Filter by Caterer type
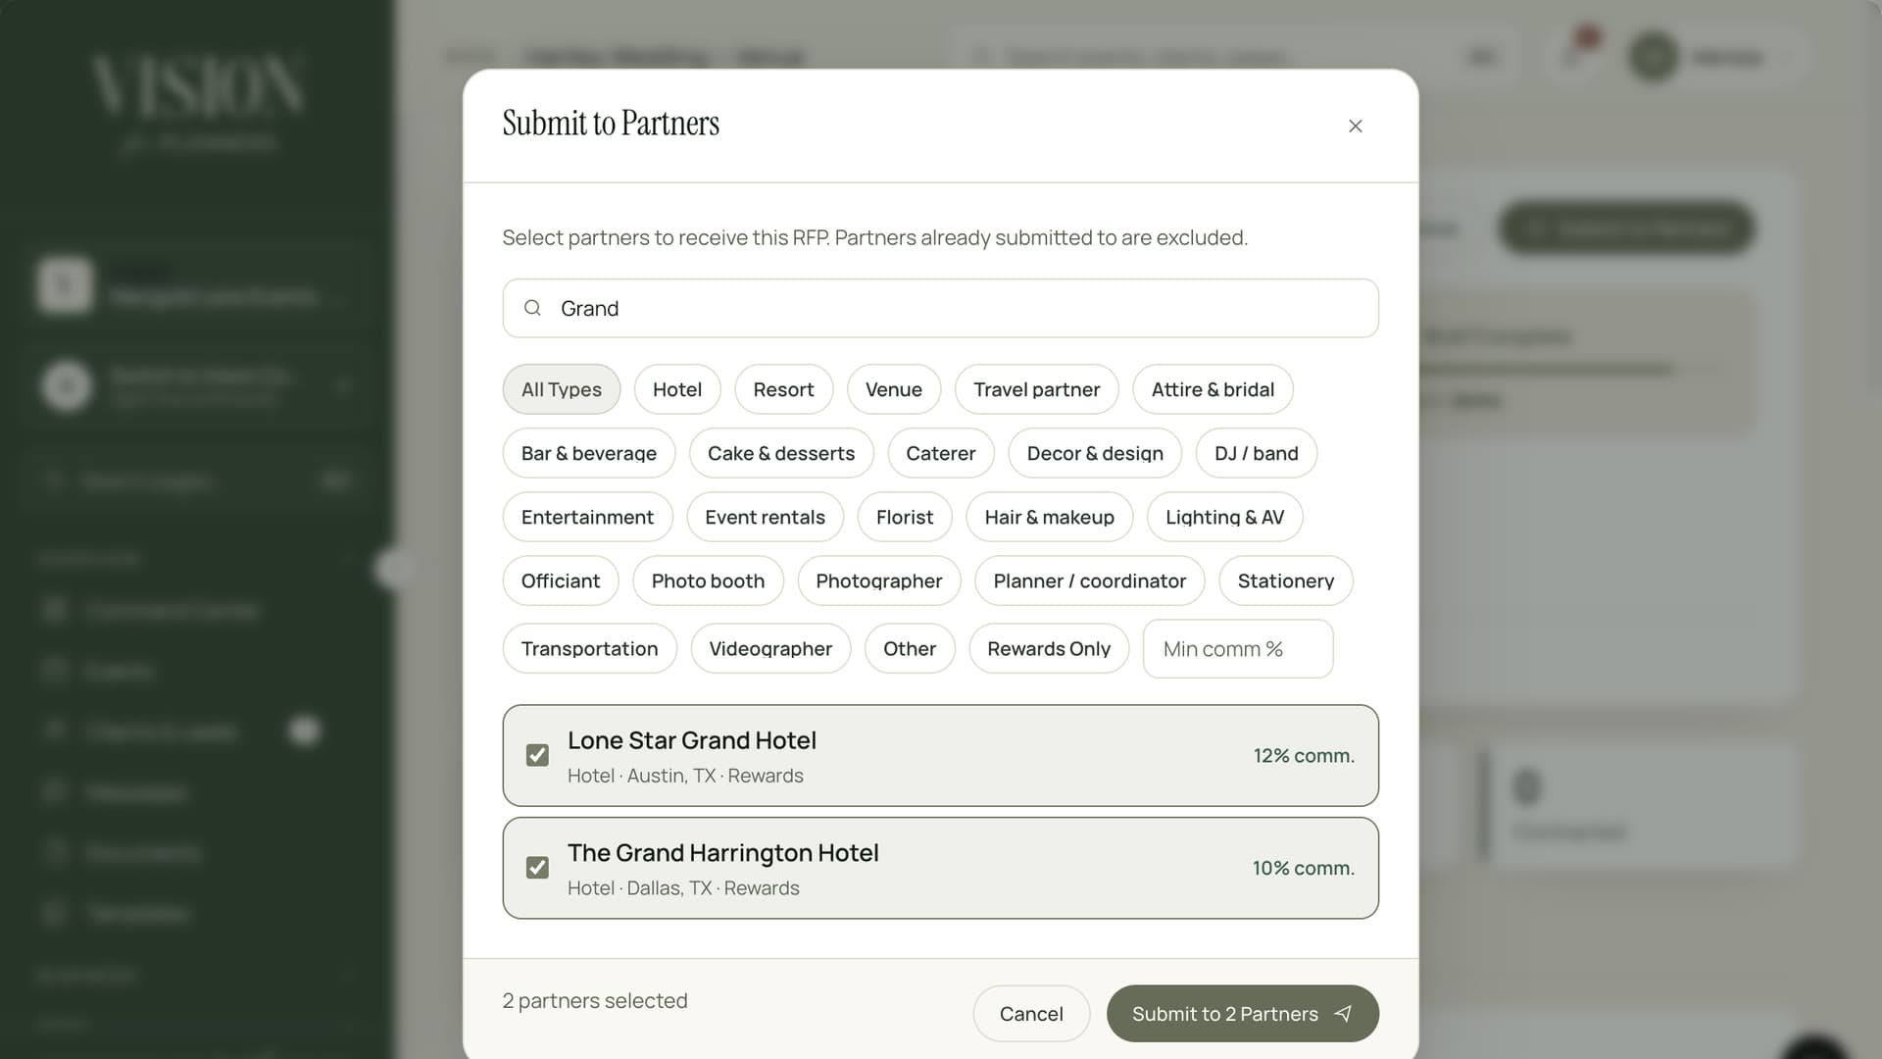This screenshot has width=1882, height=1059. pyautogui.click(x=941, y=453)
